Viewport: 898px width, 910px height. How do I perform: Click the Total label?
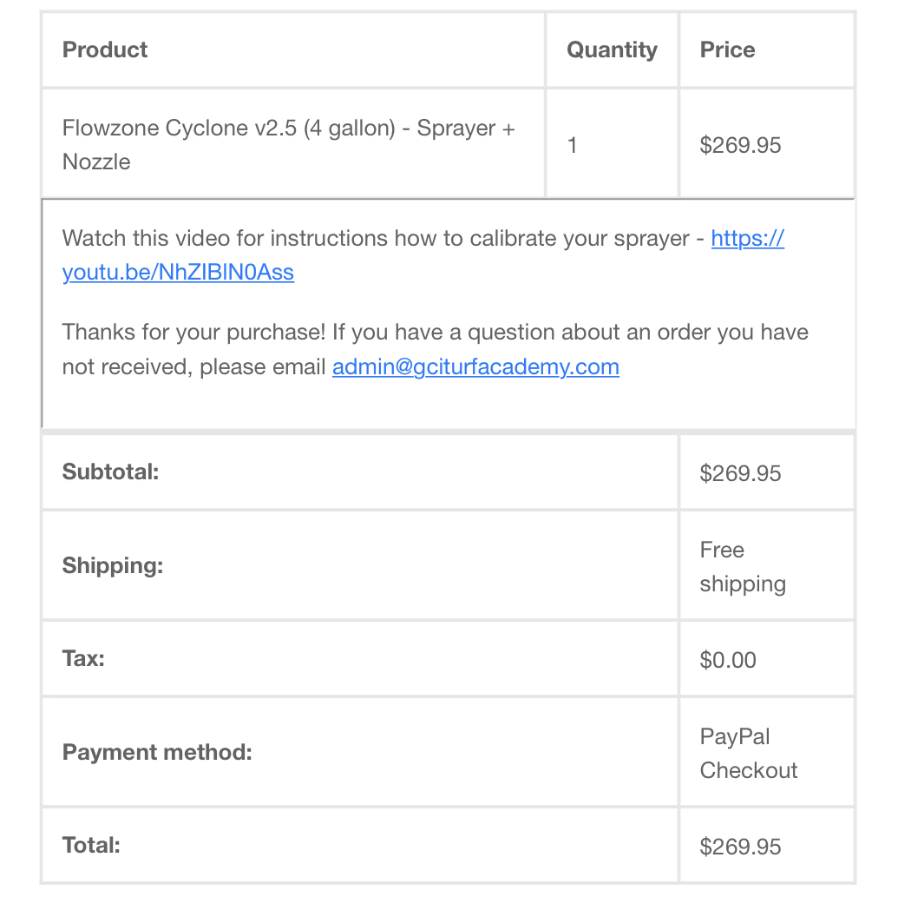tap(91, 846)
